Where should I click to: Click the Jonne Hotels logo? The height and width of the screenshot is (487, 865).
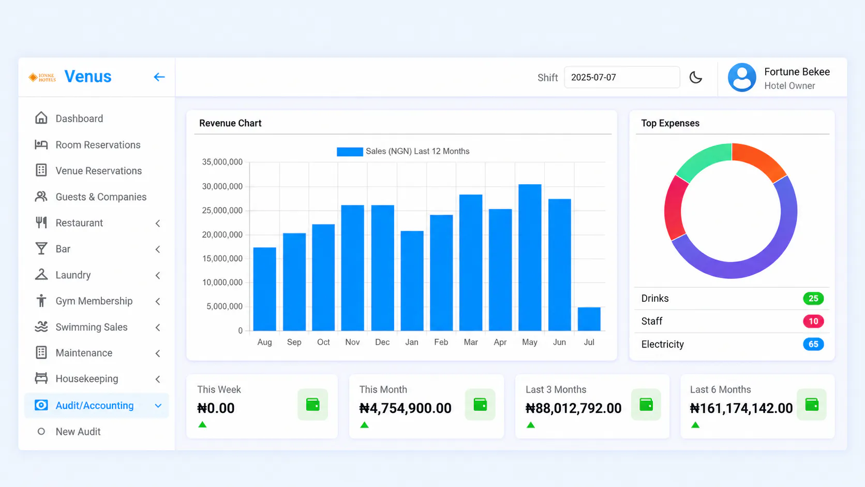(42, 77)
